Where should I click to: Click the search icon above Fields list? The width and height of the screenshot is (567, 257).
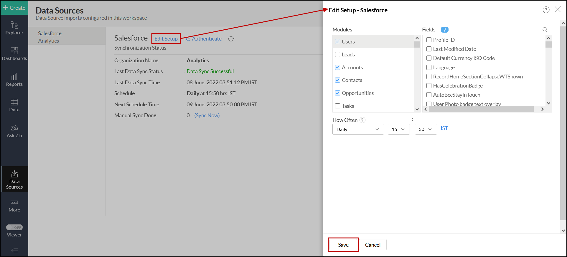click(545, 30)
